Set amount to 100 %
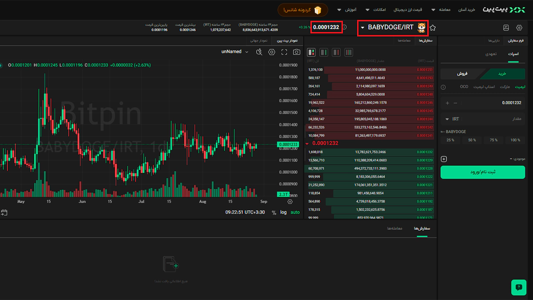Screen dimensions: 533x300 click(515, 140)
